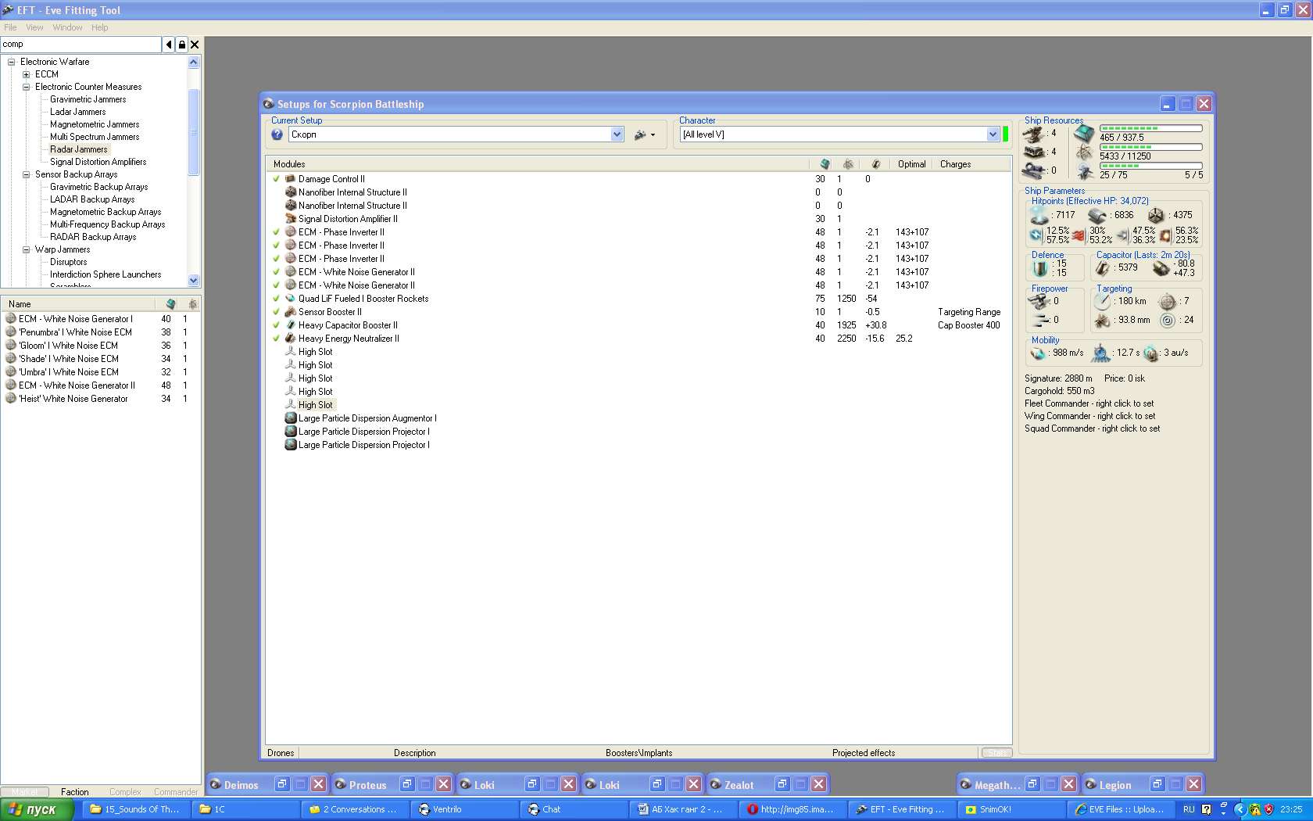
Task: Click the armor hitpoints icon
Action: pyautogui.click(x=1097, y=215)
